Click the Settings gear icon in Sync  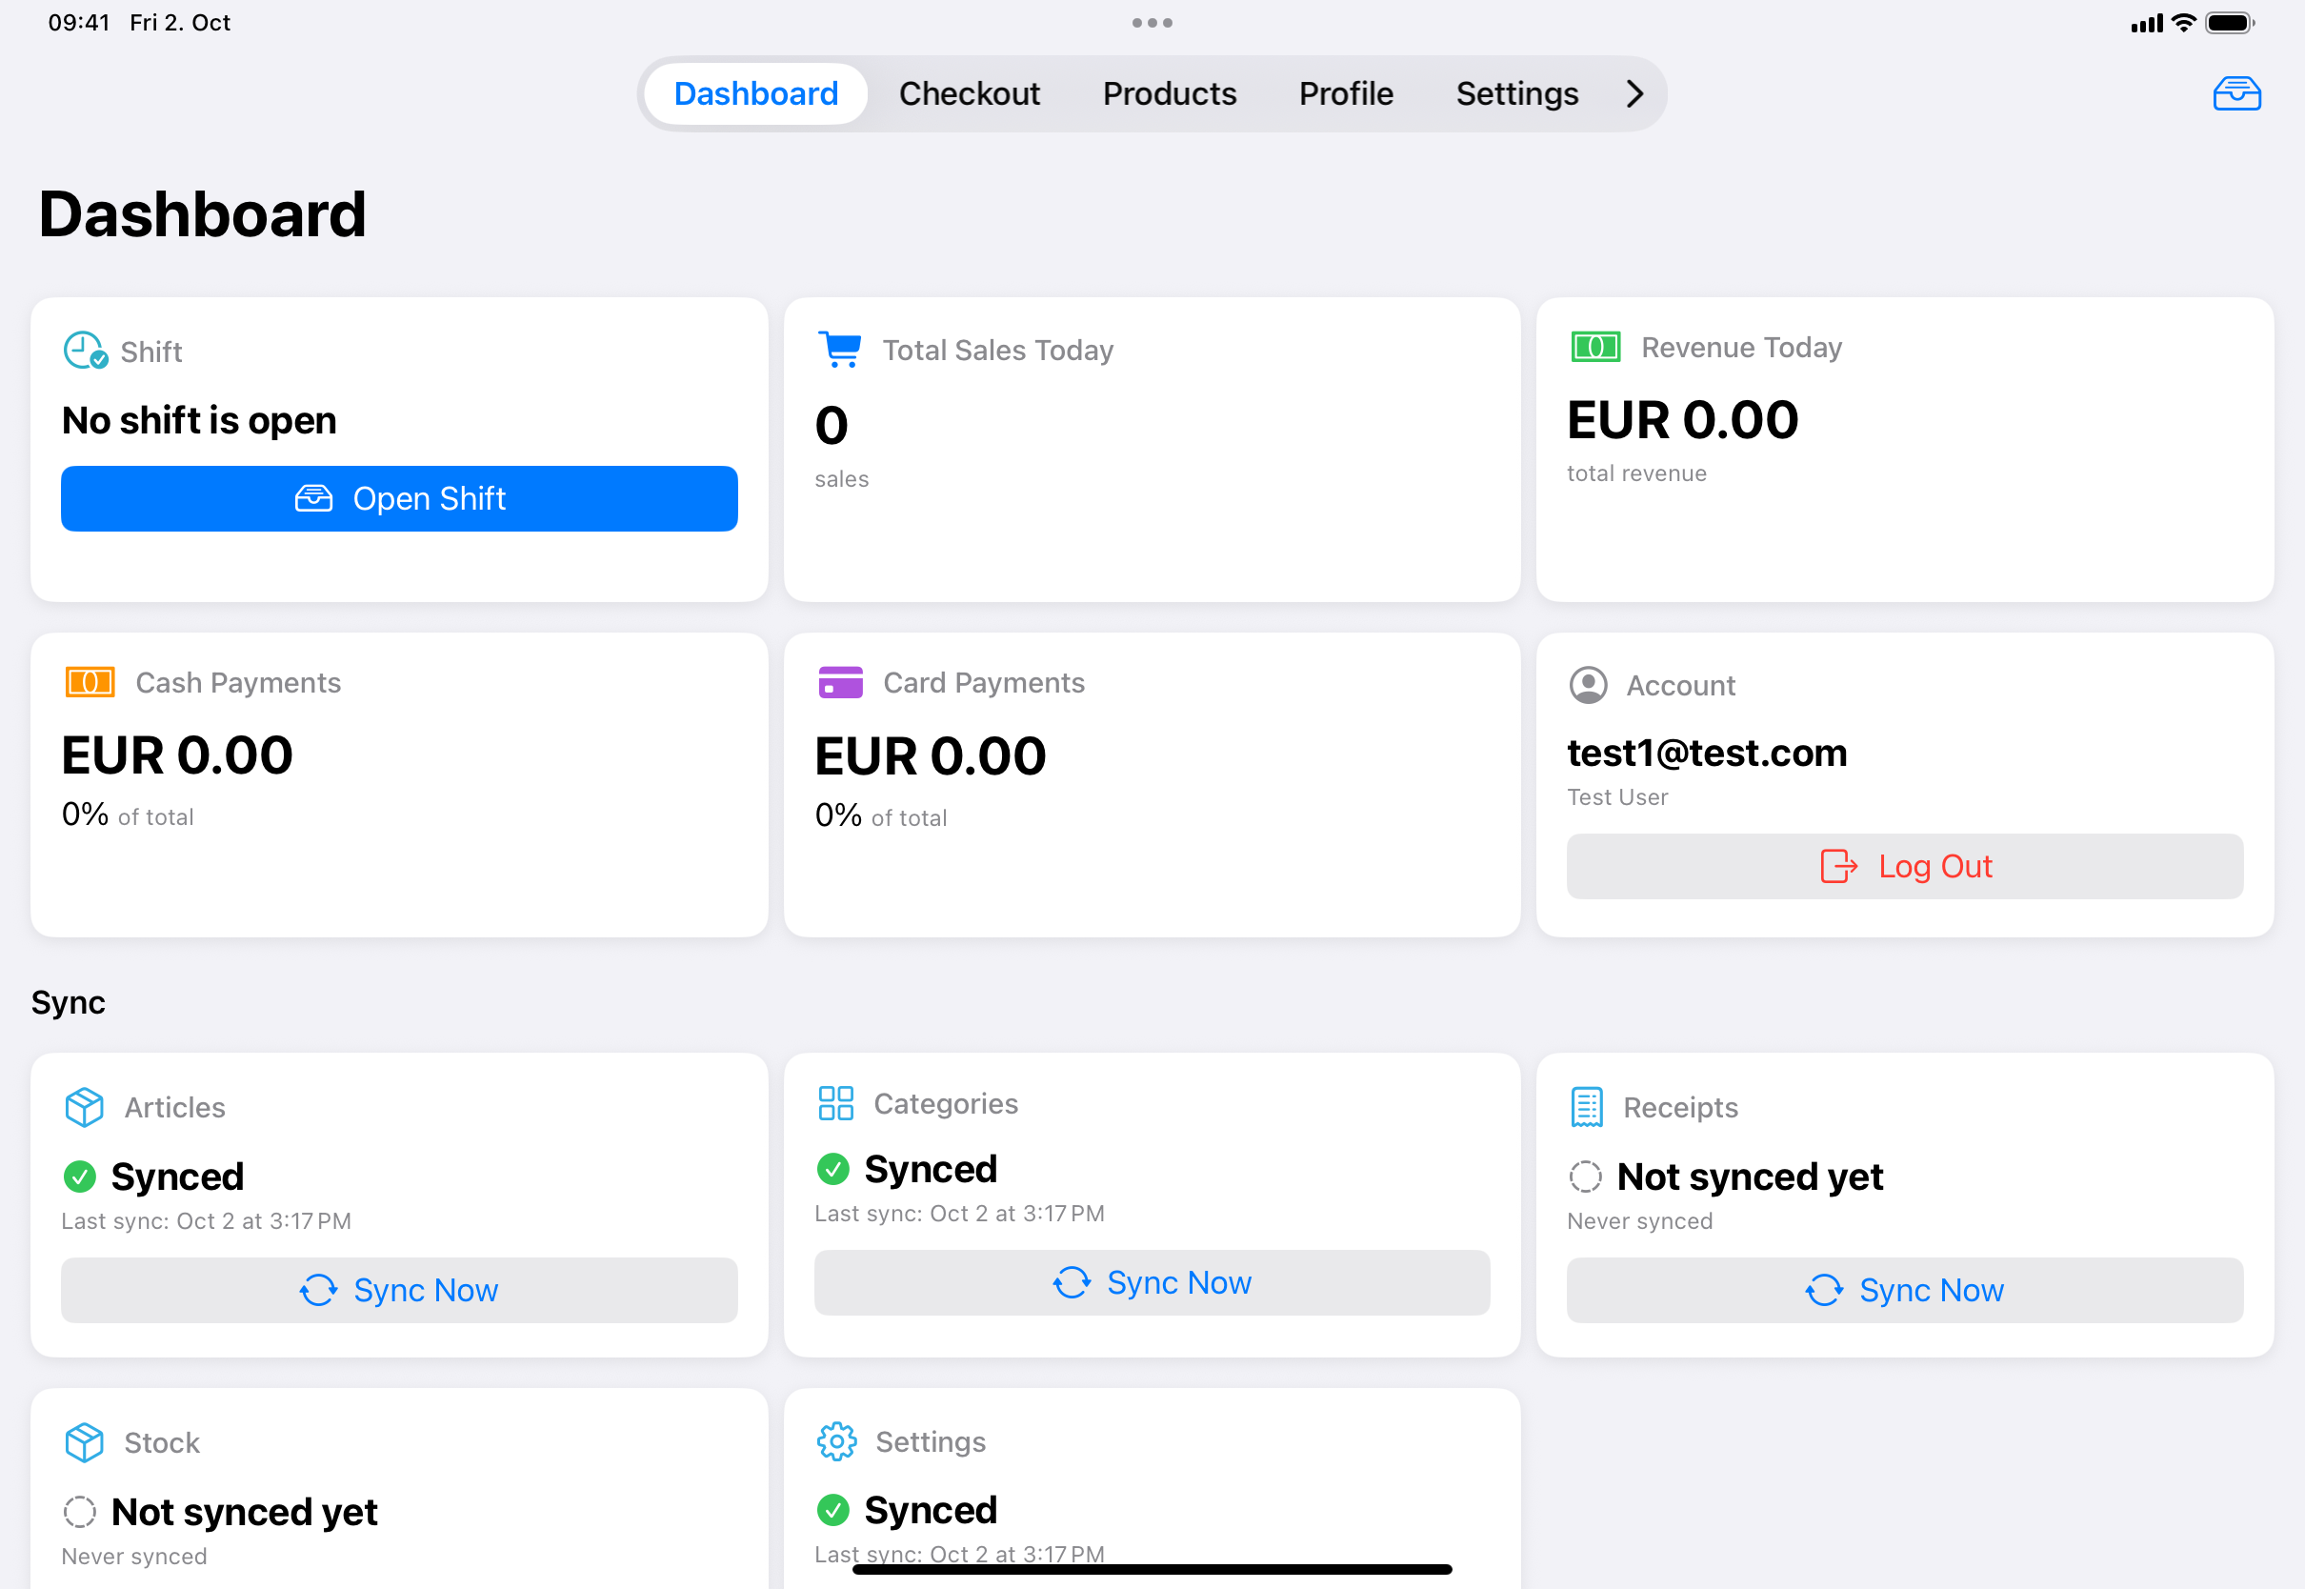(836, 1441)
